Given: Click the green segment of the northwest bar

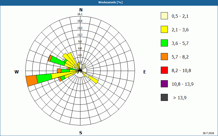Looking at the screenshot, I should point(58,61).
